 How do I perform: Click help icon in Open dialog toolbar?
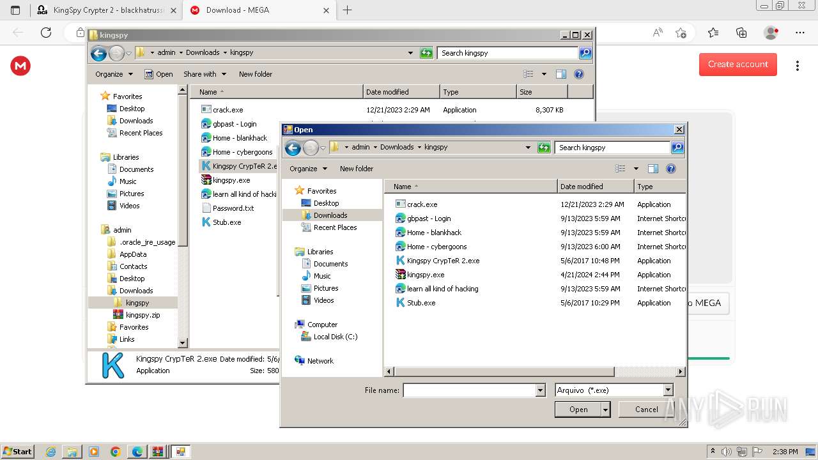coord(671,169)
